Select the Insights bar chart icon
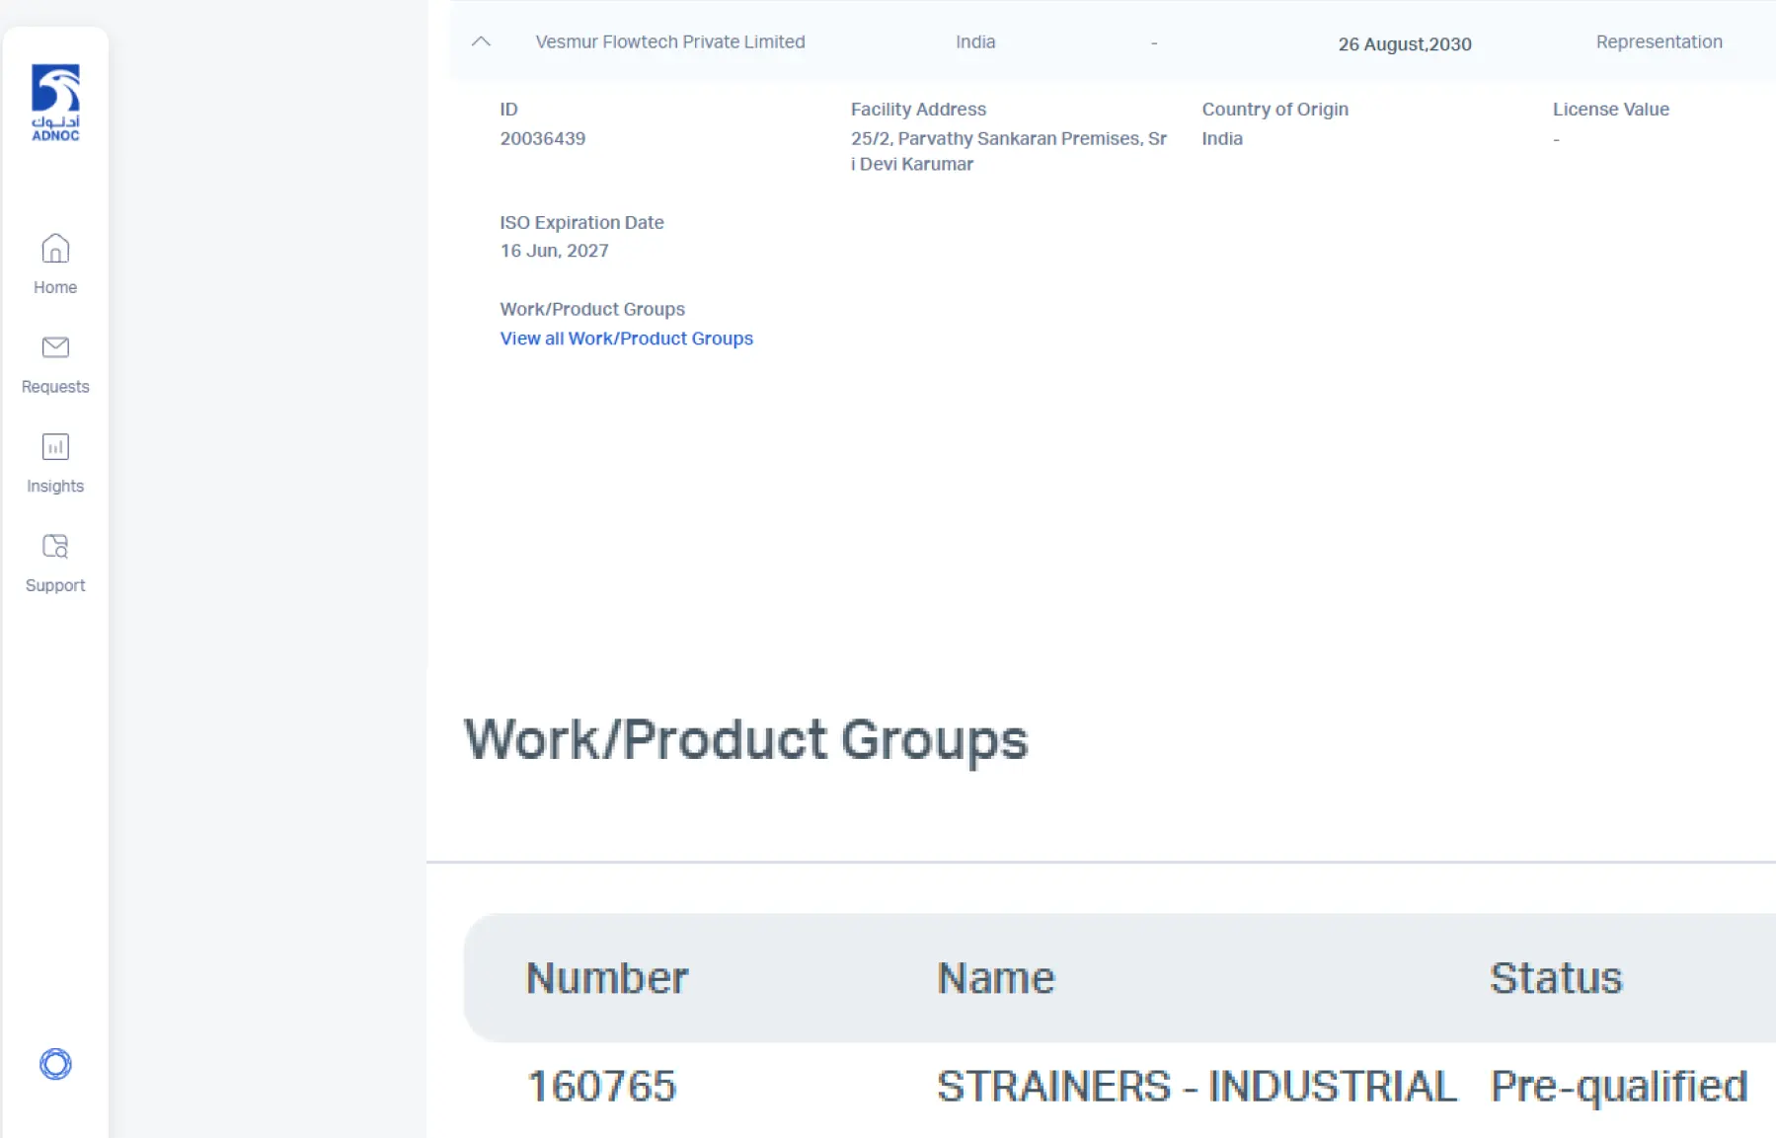The image size is (1776, 1138). 55,447
